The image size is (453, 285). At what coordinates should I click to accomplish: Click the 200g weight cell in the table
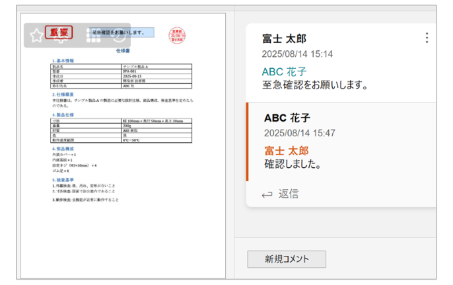point(157,126)
